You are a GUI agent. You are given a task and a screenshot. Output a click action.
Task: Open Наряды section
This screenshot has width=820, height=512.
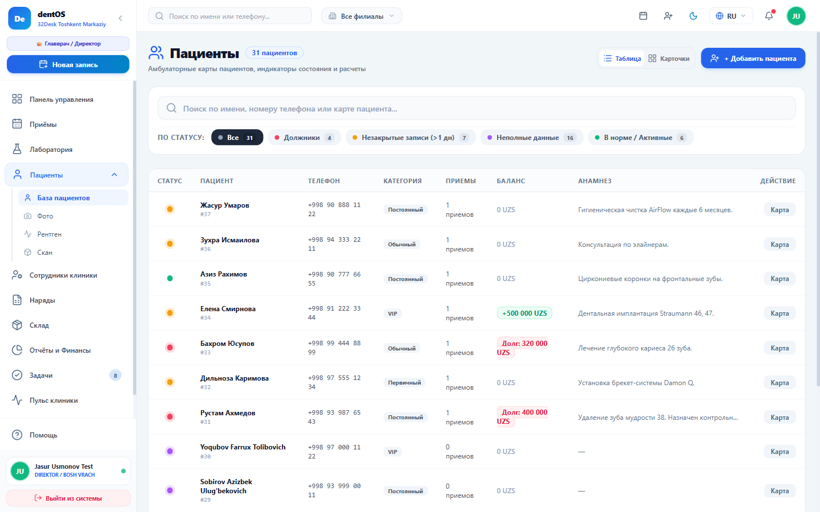click(67, 300)
